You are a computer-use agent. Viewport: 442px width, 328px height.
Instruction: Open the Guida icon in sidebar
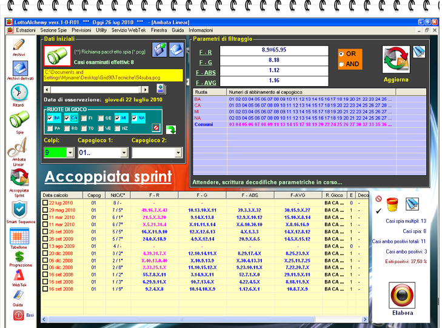pos(18,295)
